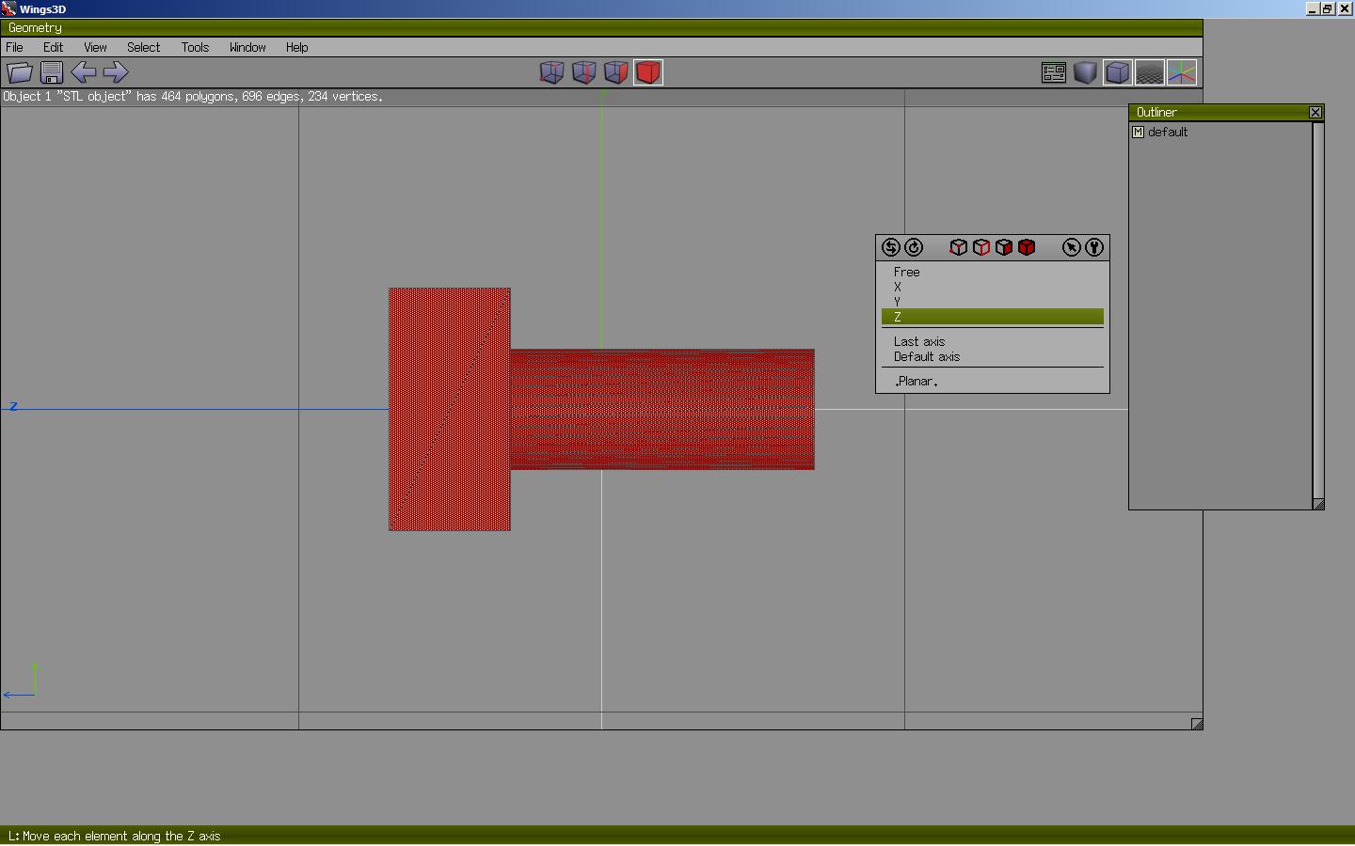Switch to face selection mode in main toolbar
Viewport: 1355px width, 846px height.
click(x=615, y=72)
